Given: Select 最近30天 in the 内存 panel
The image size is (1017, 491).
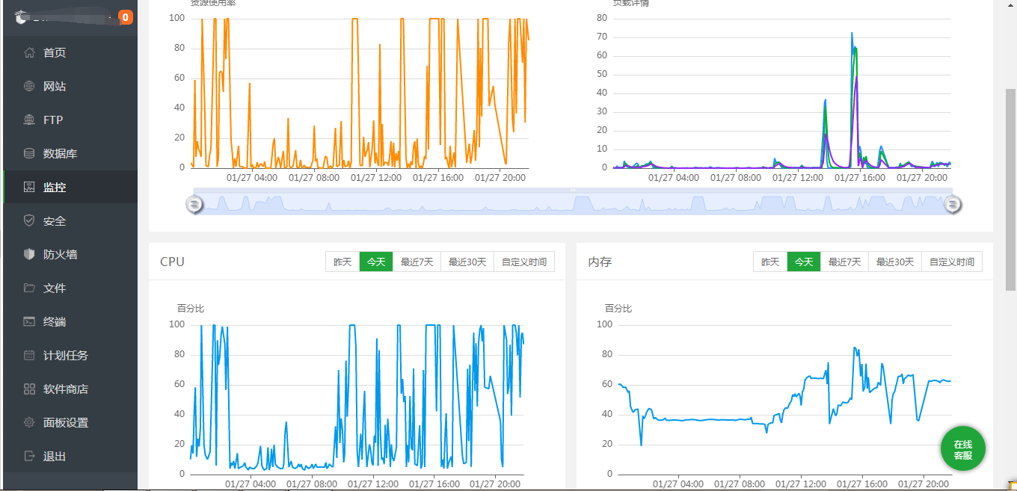Looking at the screenshot, I should (x=895, y=262).
